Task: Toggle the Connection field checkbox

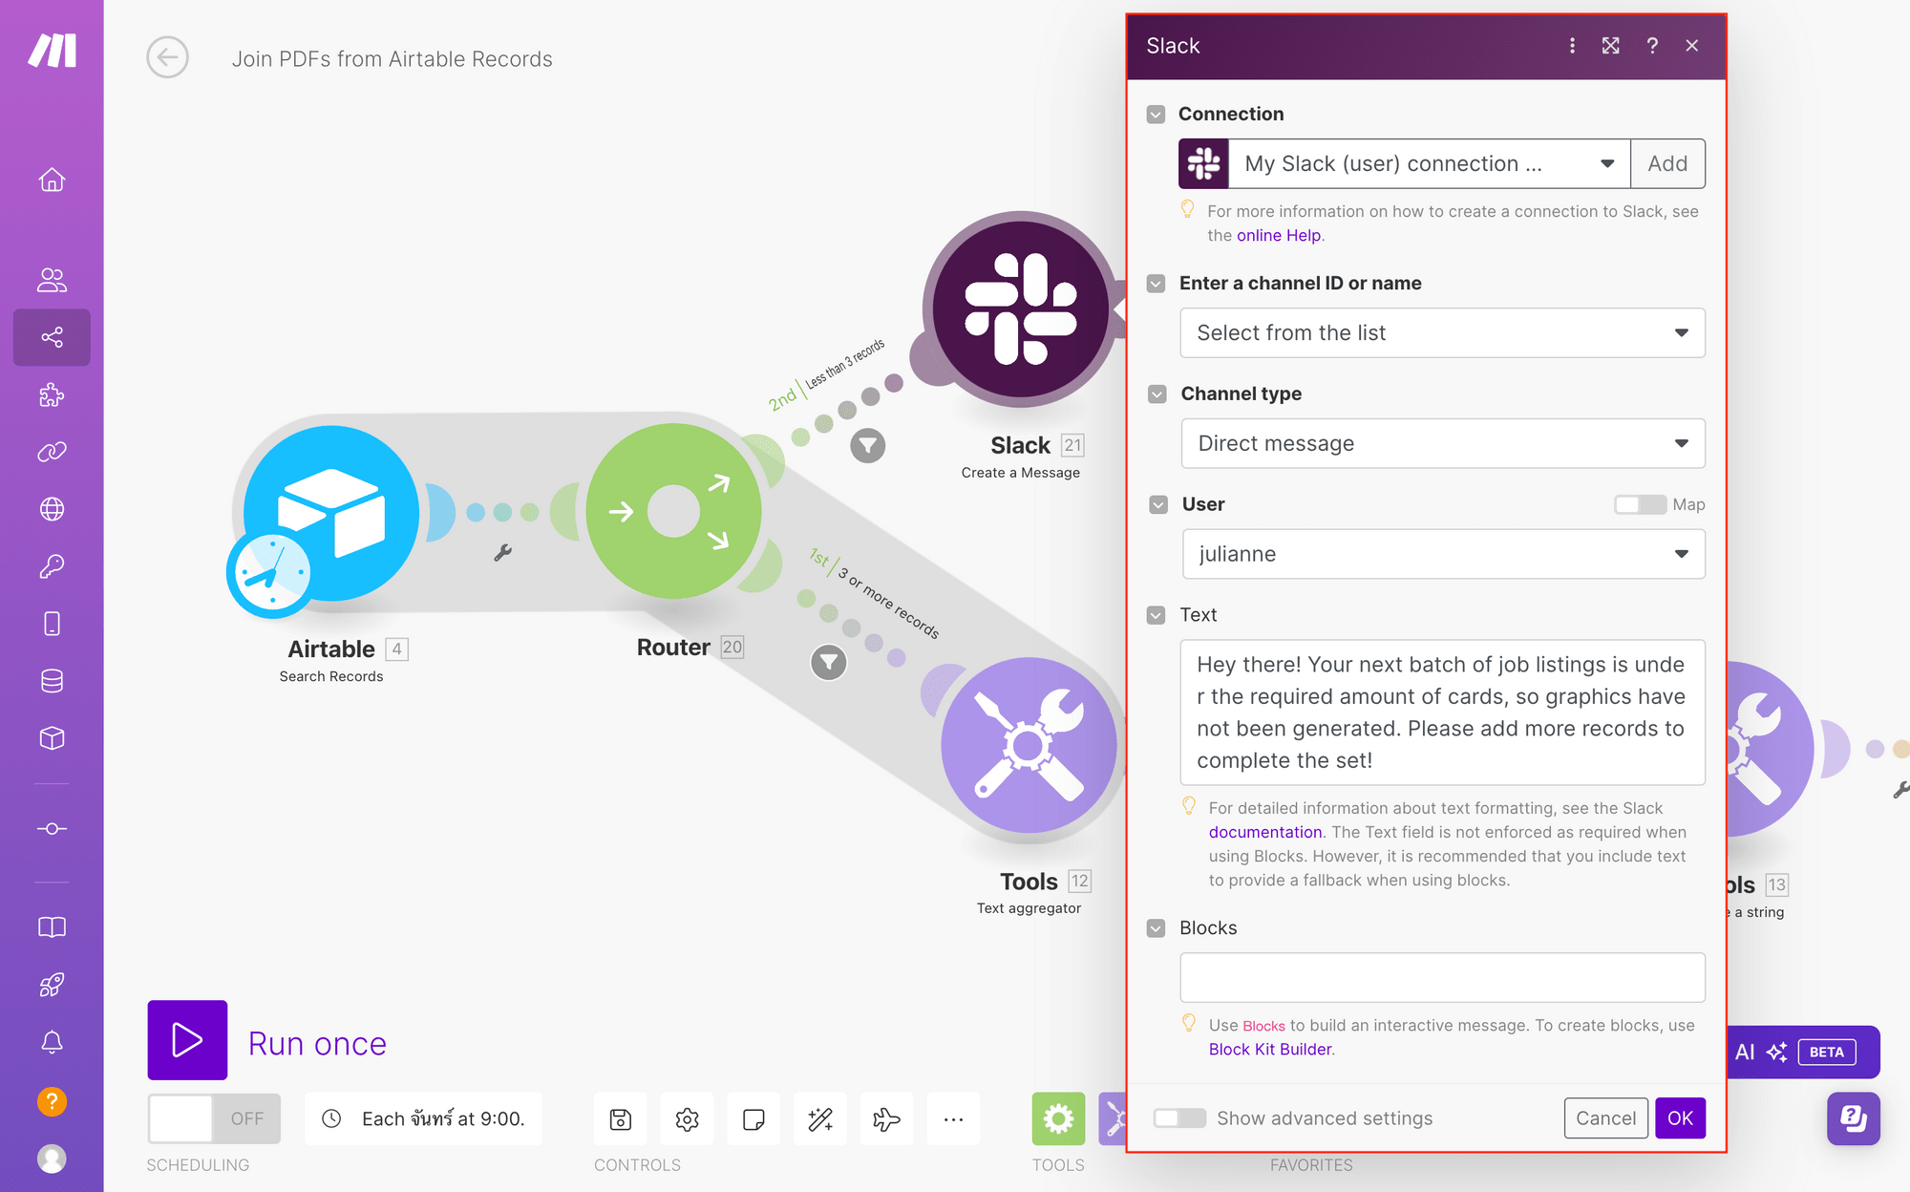Action: 1157,115
